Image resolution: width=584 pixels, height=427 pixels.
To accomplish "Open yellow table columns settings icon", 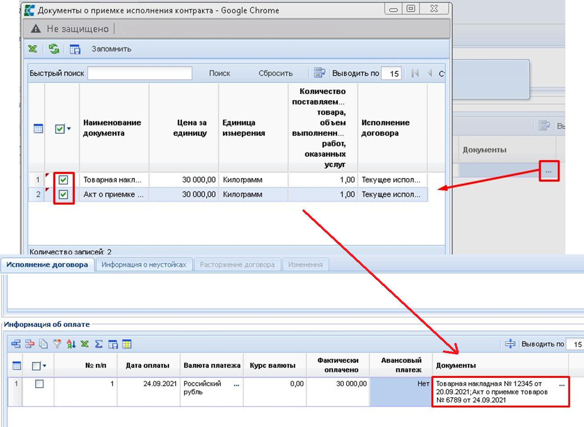I will coord(127,344).
